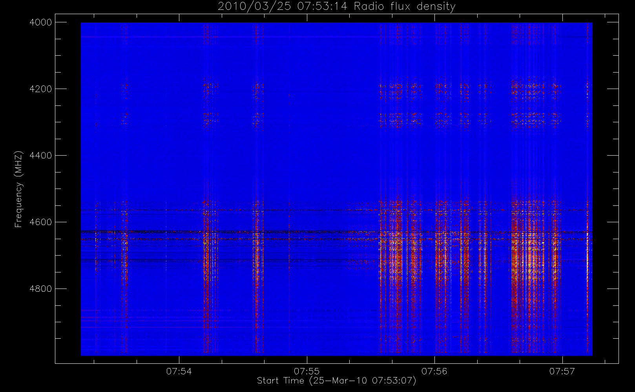Screen dimensions: 635x392
Task: Click the 07:54 time axis label
Action: point(179,371)
